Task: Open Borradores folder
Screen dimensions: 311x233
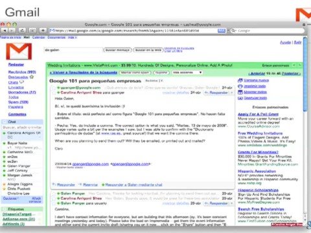Action: (22, 92)
